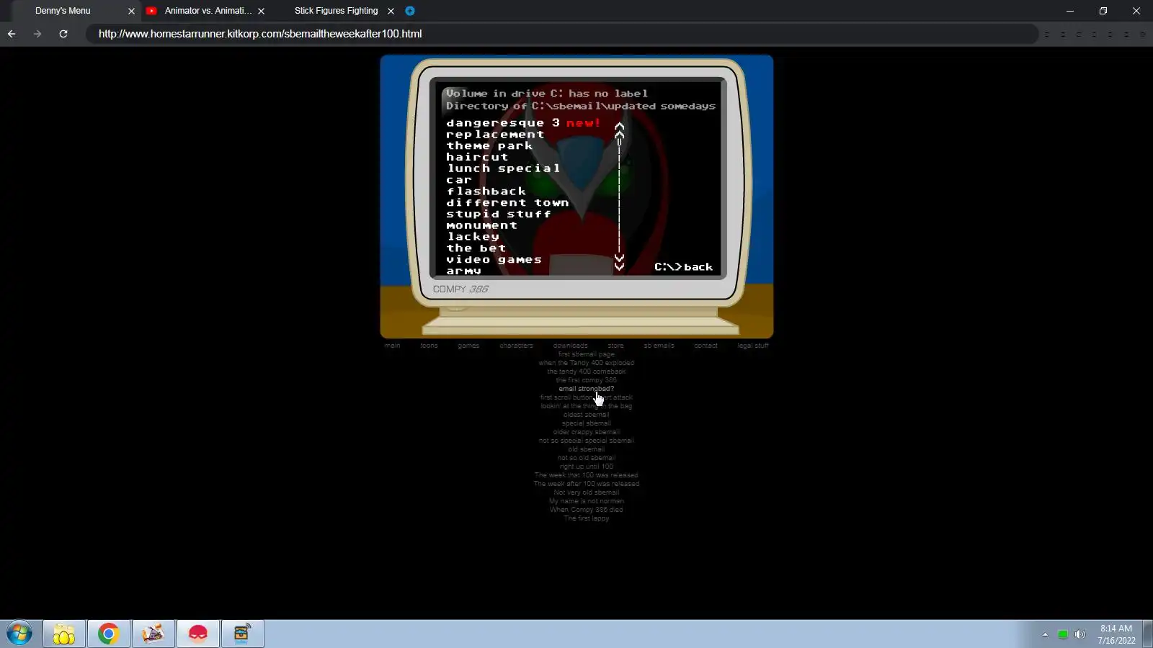
Task: Open 'The first lappy' link
Action: pyautogui.click(x=587, y=518)
